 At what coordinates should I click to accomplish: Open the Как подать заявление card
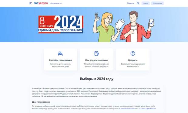(x=97, y=60)
